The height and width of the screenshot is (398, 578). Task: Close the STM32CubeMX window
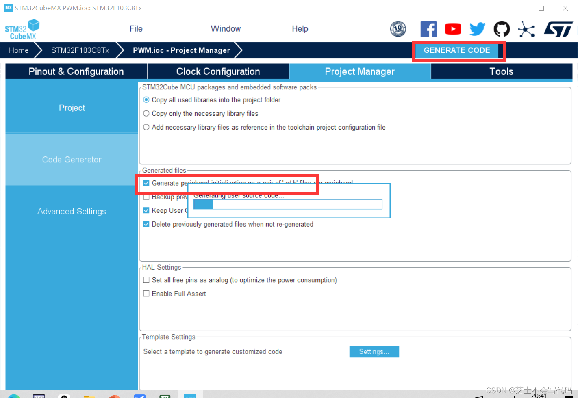pos(565,8)
